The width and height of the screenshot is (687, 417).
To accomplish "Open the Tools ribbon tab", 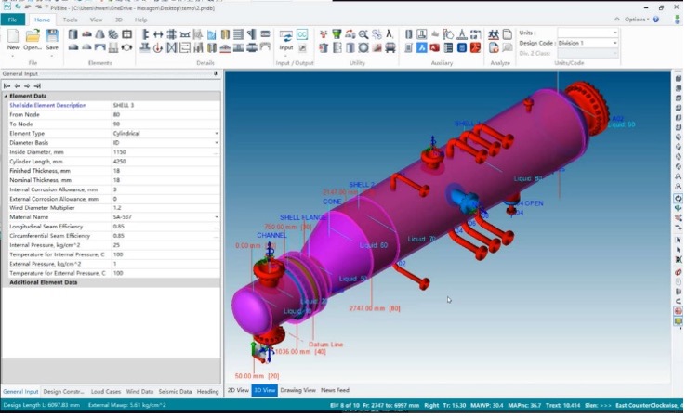I will [x=70, y=19].
